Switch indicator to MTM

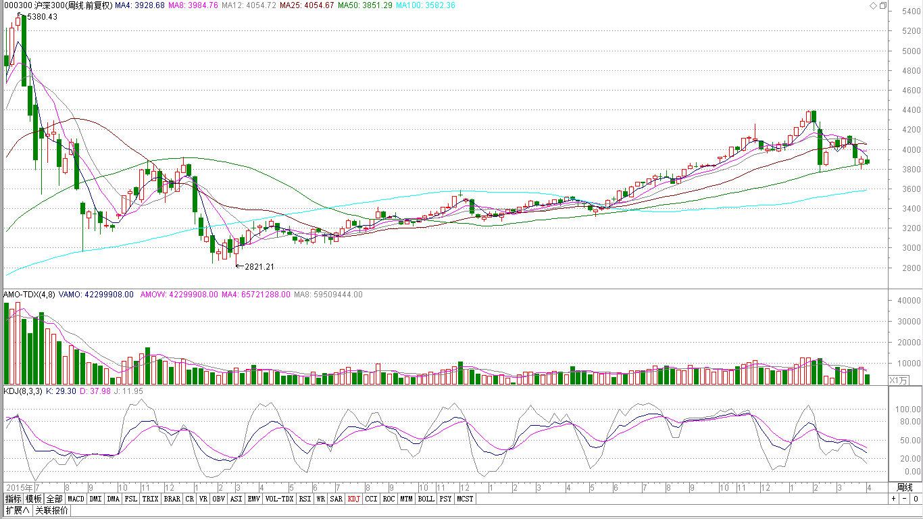tap(405, 499)
